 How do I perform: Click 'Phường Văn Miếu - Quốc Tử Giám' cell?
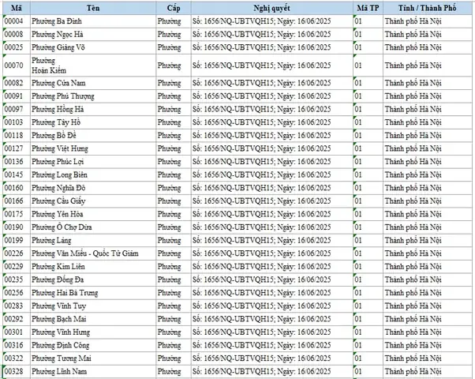[x=93, y=253]
